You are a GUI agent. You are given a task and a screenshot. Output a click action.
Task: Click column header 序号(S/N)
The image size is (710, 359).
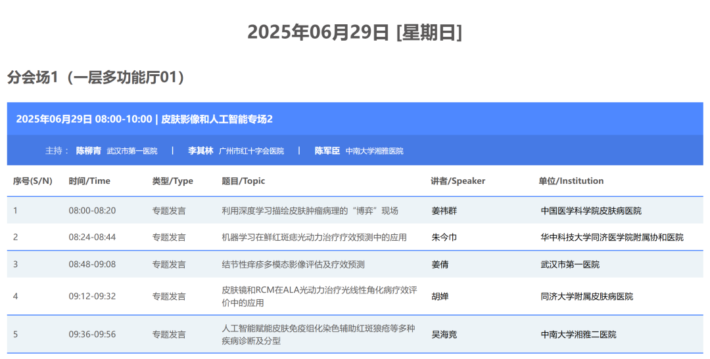pyautogui.click(x=33, y=181)
